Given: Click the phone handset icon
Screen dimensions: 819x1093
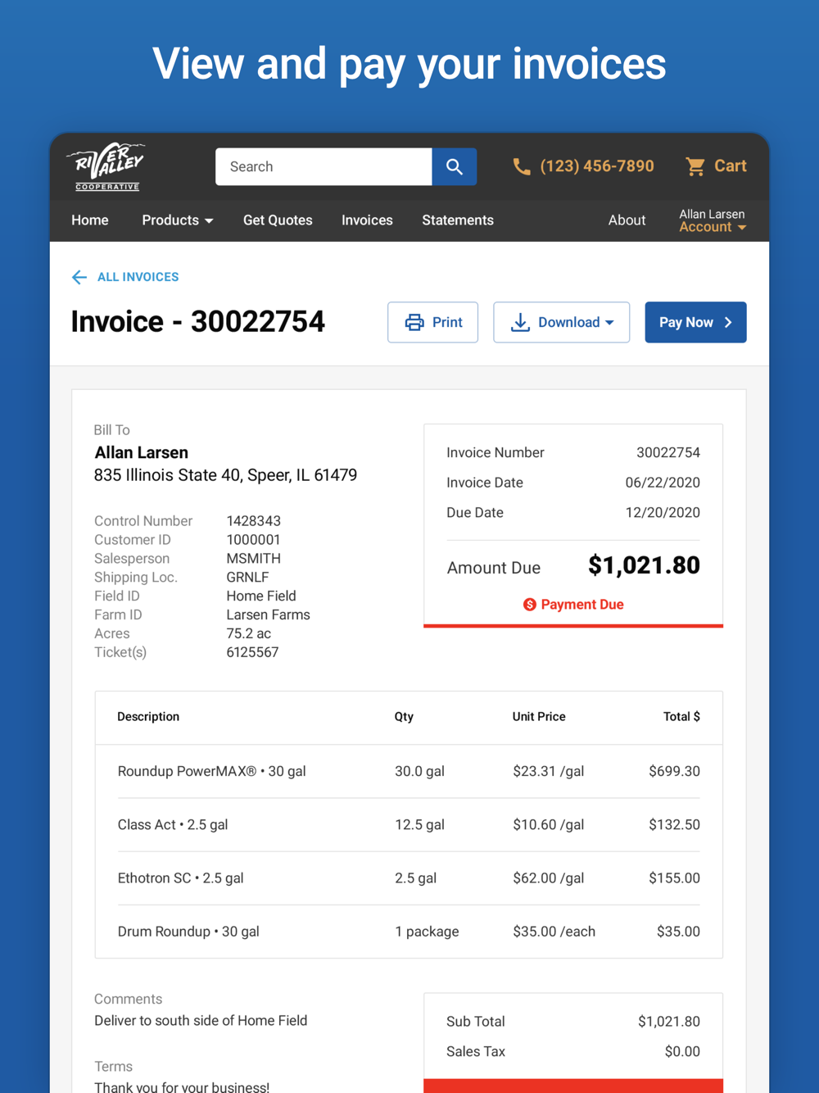Looking at the screenshot, I should pos(521,167).
